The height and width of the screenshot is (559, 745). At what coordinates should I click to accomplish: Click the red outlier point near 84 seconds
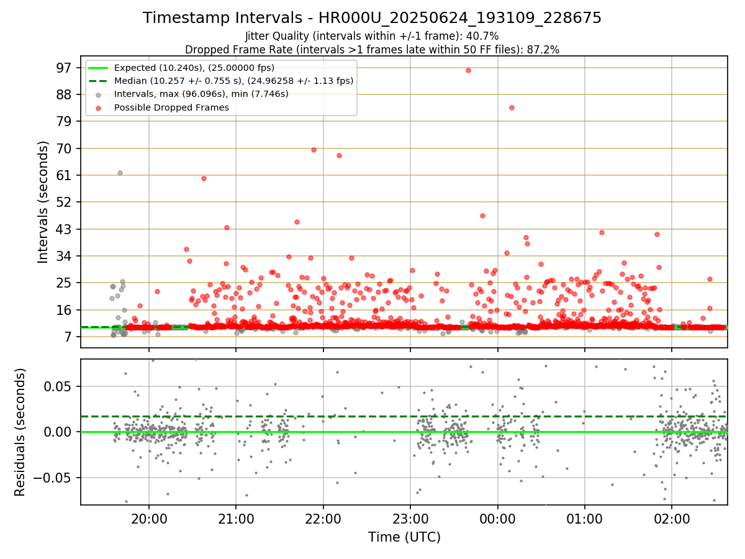(x=512, y=107)
